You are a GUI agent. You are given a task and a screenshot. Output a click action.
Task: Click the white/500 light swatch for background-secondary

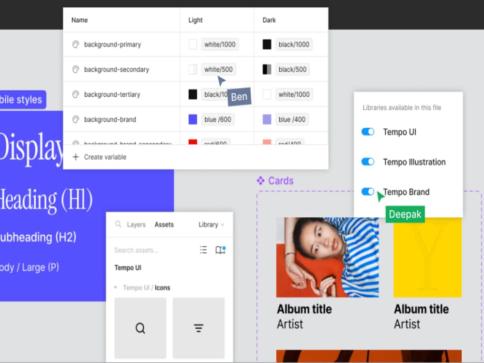pyautogui.click(x=193, y=69)
